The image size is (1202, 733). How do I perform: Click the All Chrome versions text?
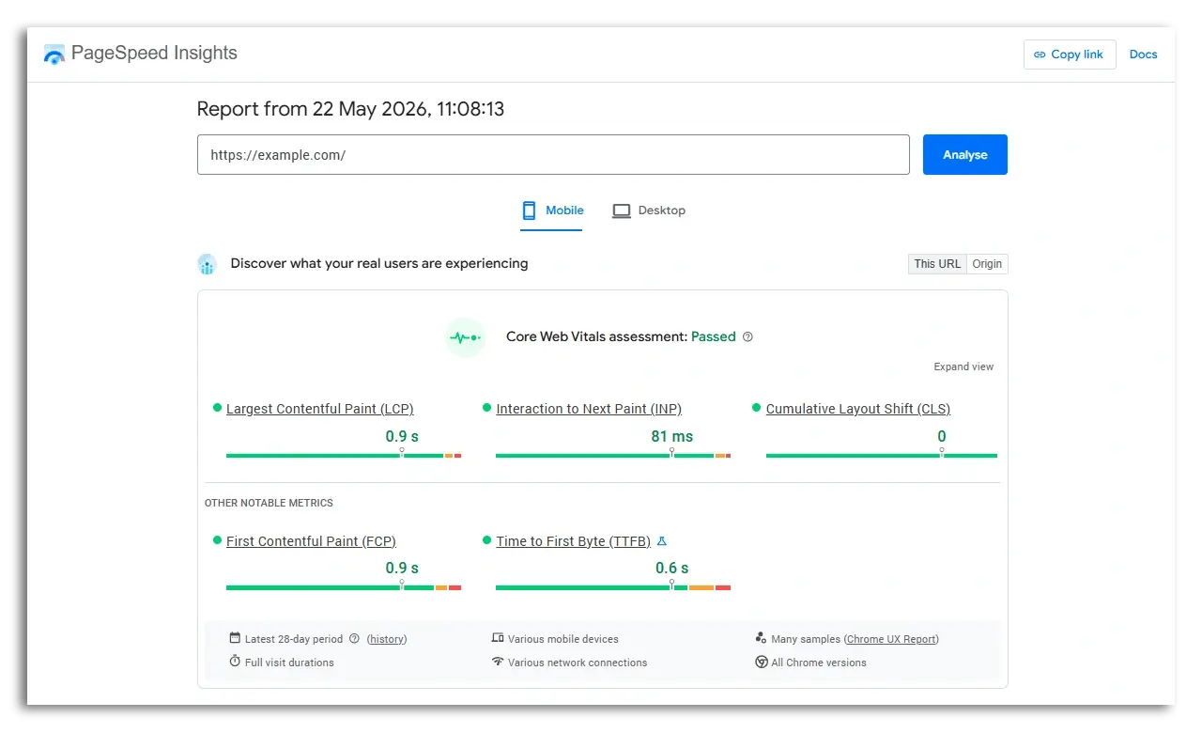[819, 663]
